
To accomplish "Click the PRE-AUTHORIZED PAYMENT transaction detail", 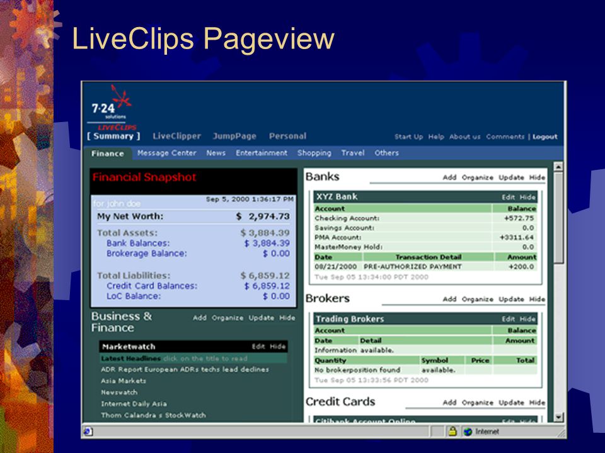I will point(412,267).
